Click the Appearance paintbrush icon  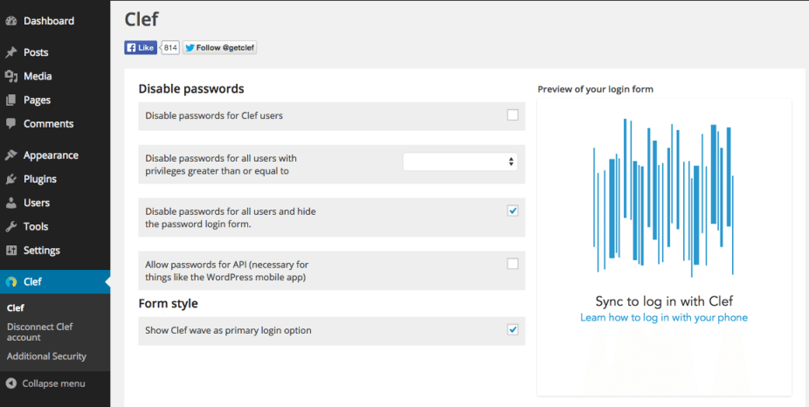(10, 155)
